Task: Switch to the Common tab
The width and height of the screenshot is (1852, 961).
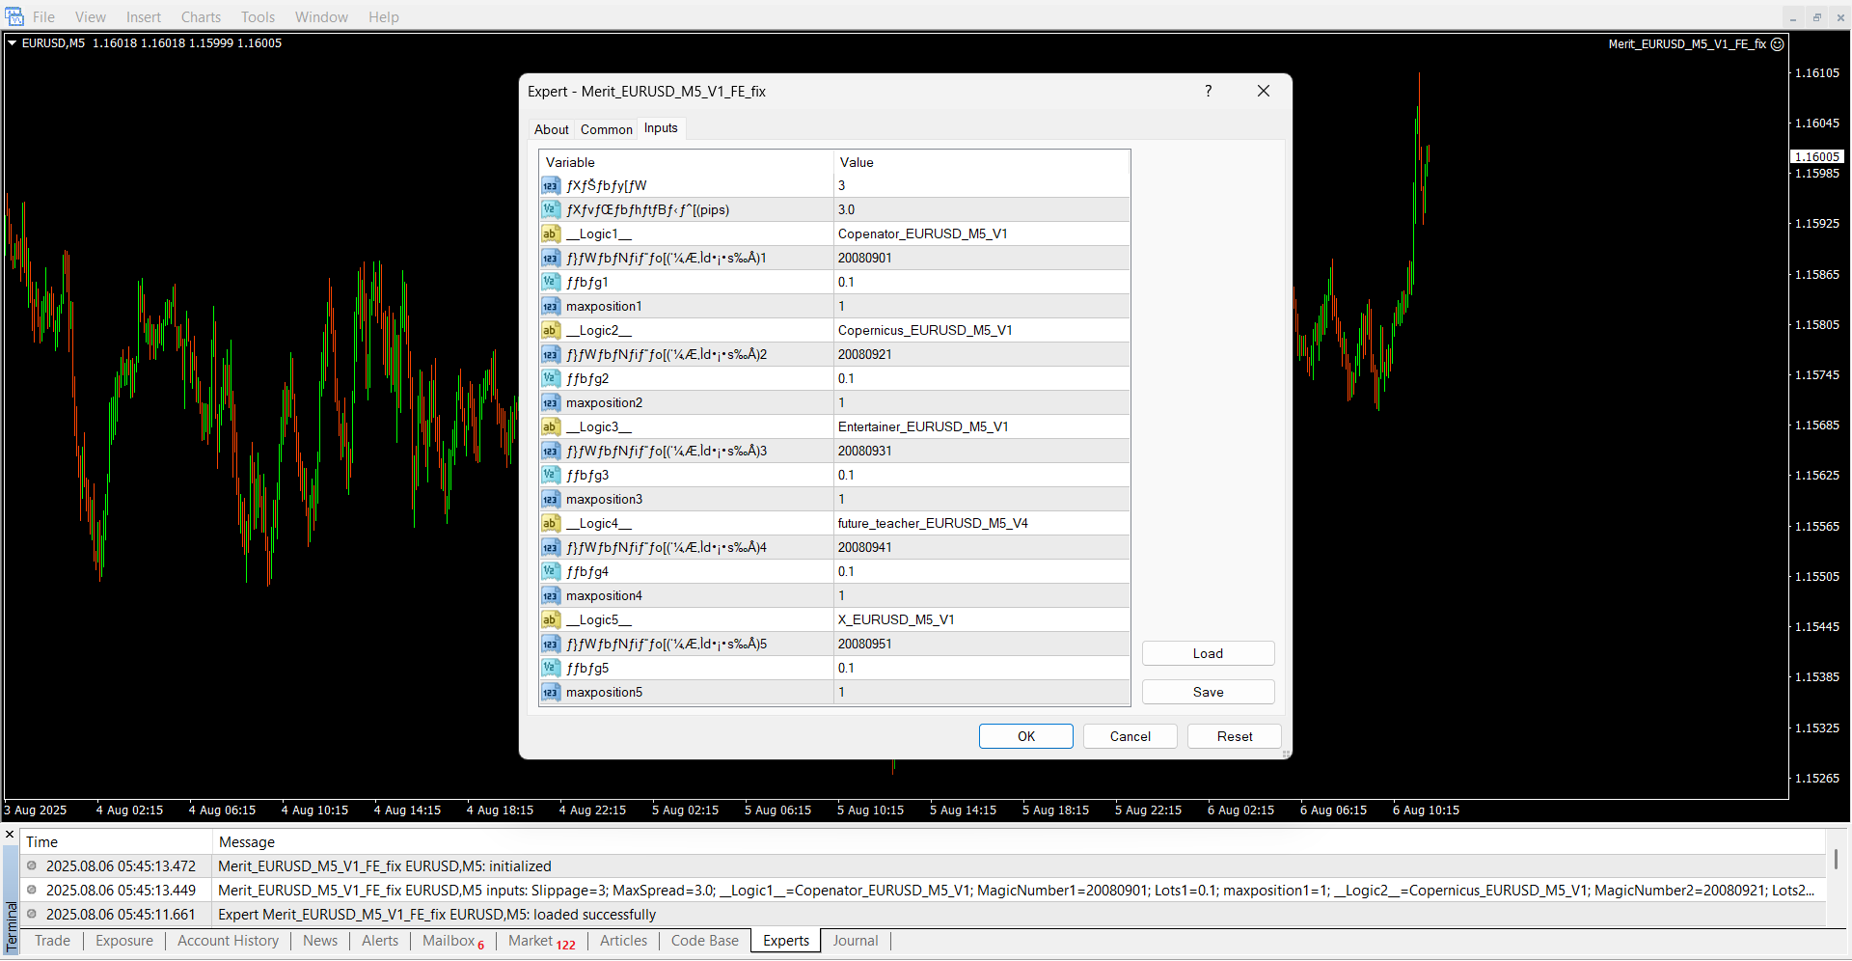Action: click(606, 129)
